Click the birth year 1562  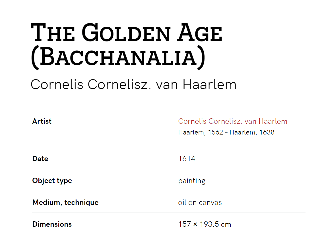[x=215, y=132]
